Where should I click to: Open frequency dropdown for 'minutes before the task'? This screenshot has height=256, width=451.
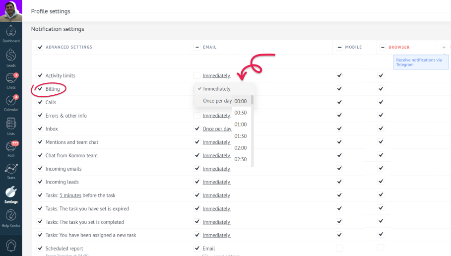pos(216,195)
